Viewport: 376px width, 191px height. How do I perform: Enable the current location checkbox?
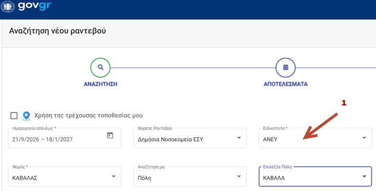14,115
